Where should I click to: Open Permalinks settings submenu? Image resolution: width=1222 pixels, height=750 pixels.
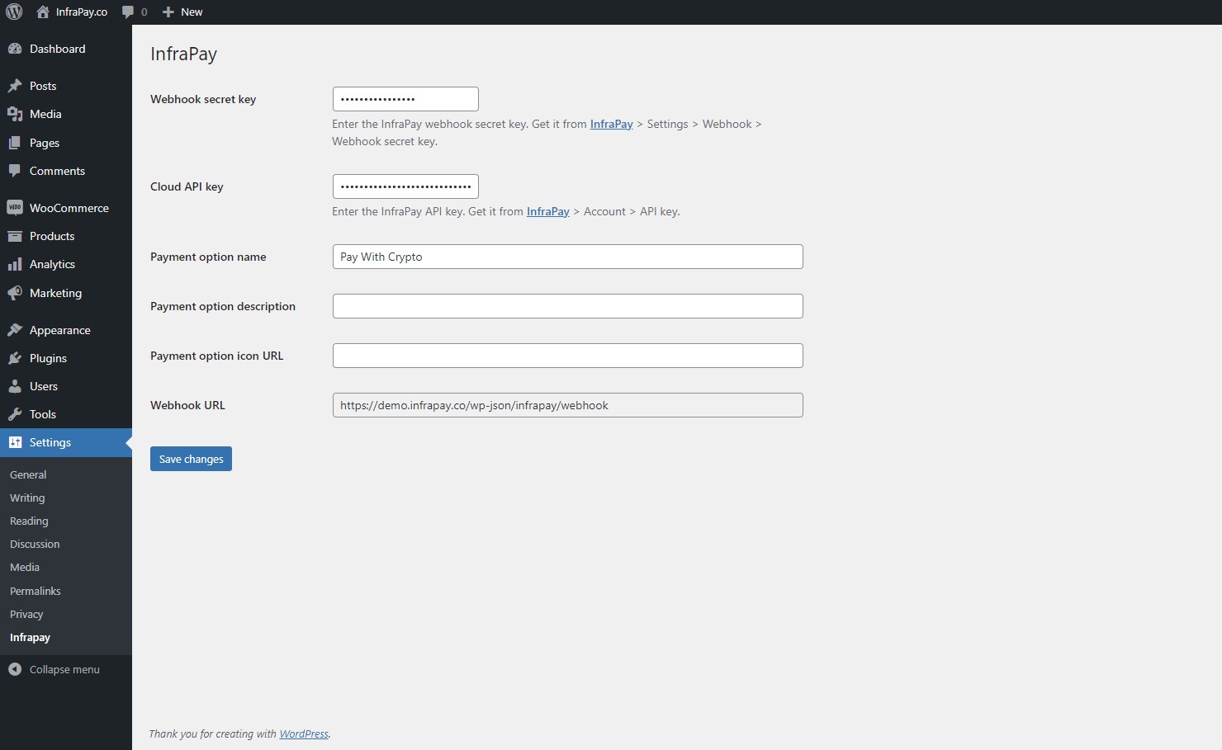(x=36, y=591)
